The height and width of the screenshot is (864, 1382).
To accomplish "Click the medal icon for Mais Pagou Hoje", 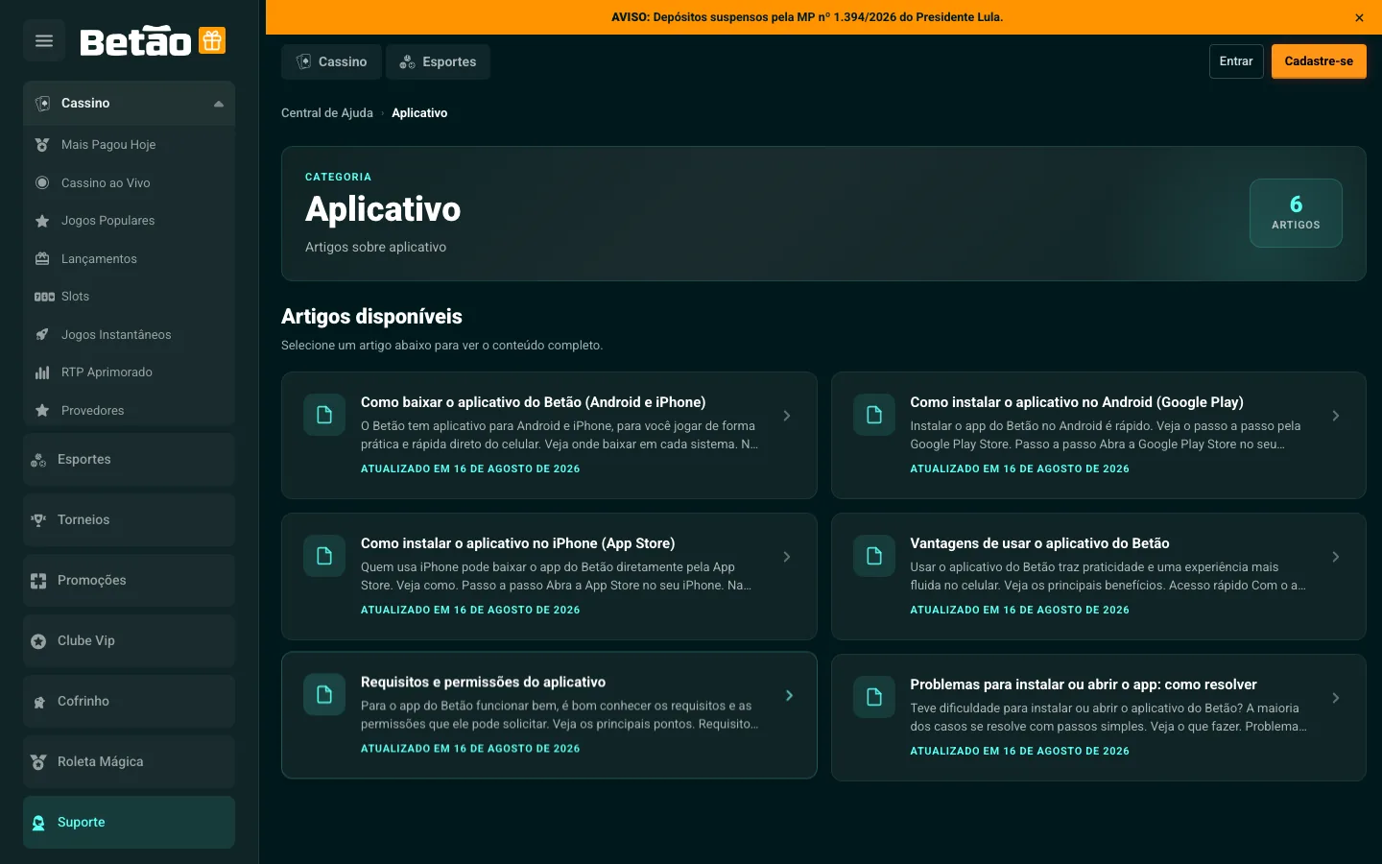I will coord(42,145).
